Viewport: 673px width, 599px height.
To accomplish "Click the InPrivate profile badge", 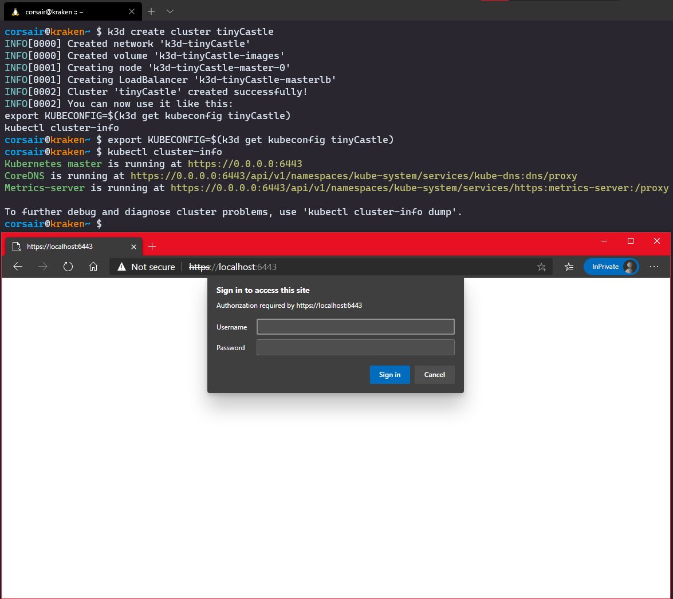I will [611, 267].
